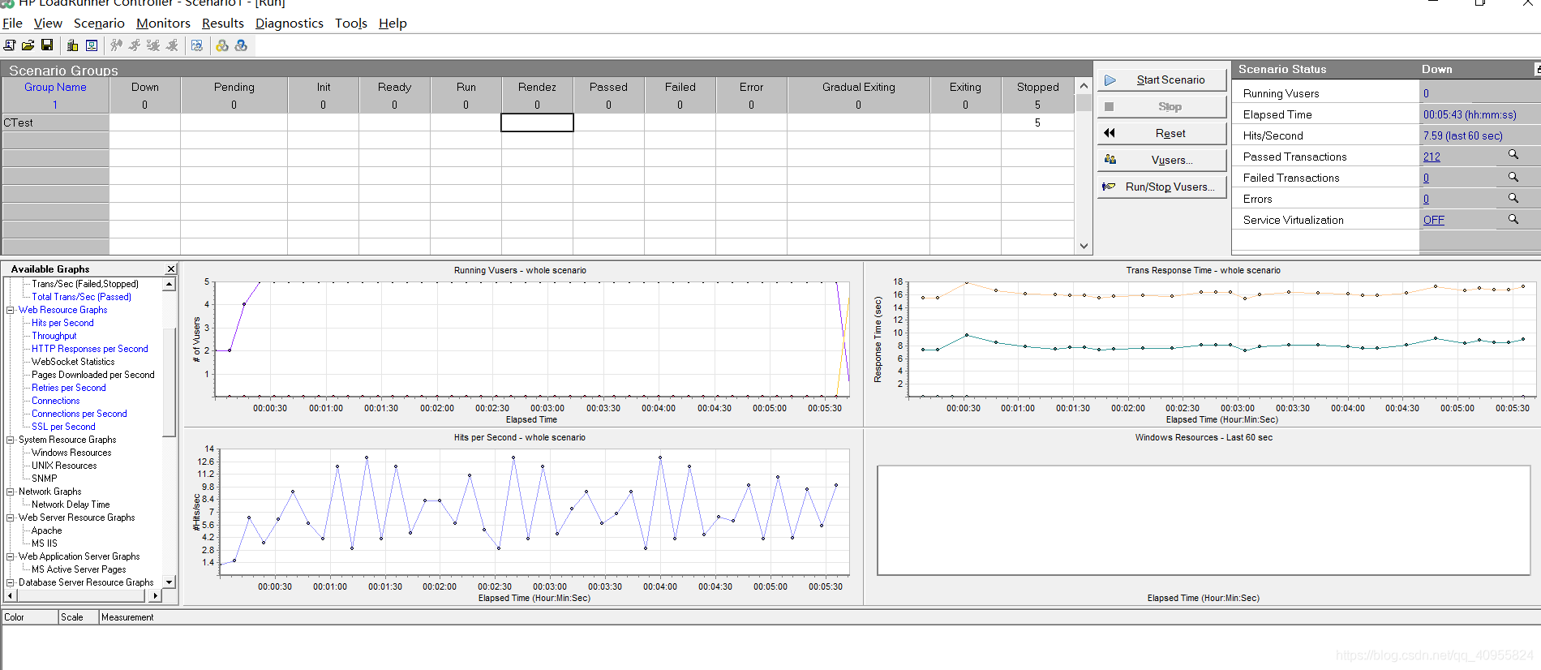Screen dimensions: 1541x670
Task: Open the Results menu
Action: point(223,24)
